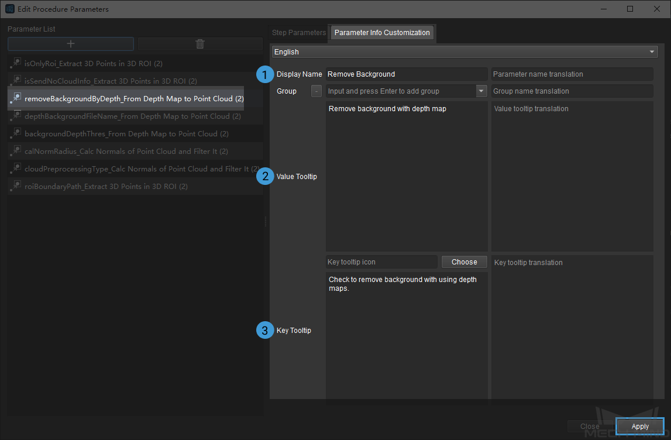Switch to Step Parameters tab
671x440 pixels.
299,33
